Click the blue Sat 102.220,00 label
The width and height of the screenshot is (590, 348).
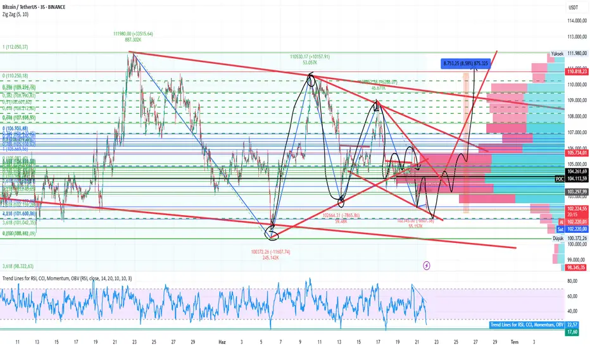click(572, 229)
